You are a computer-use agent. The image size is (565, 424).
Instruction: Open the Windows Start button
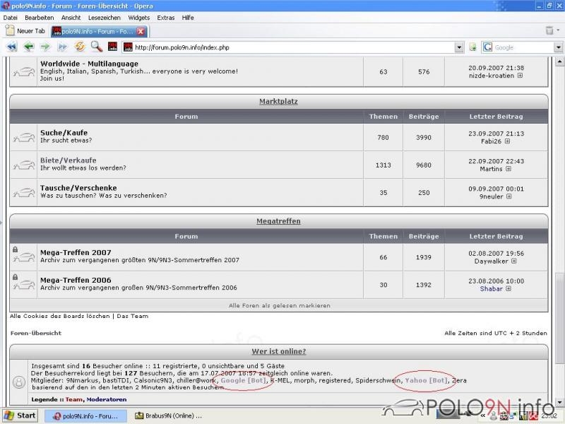[x=20, y=416]
